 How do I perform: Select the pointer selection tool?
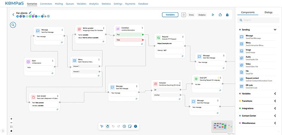(x=102, y=127)
